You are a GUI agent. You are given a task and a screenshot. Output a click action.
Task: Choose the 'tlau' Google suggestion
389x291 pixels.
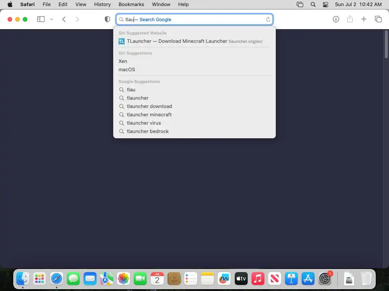point(194,89)
